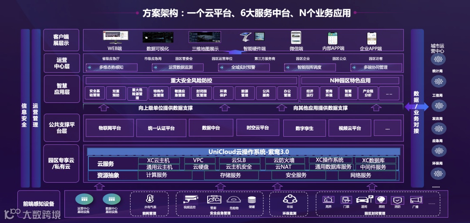Viewport: 470px width, 223px height.
Task: Click the 环保 monitoring icon
Action: [290, 199]
